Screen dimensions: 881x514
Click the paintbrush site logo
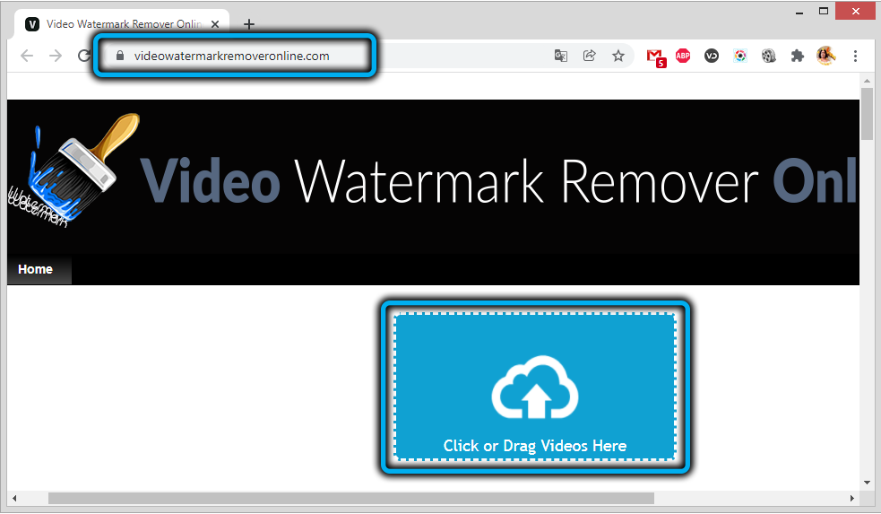pyautogui.click(x=72, y=170)
